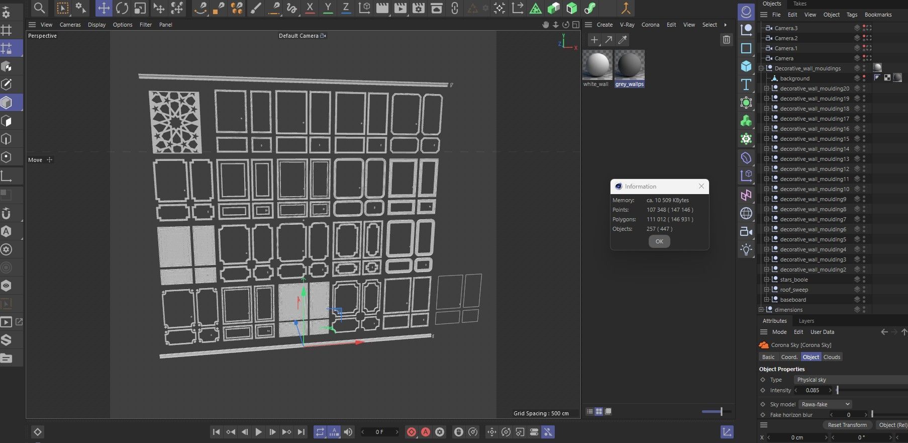
Task: Open the Sky model Rawa-fake dropdown
Action: (826, 404)
